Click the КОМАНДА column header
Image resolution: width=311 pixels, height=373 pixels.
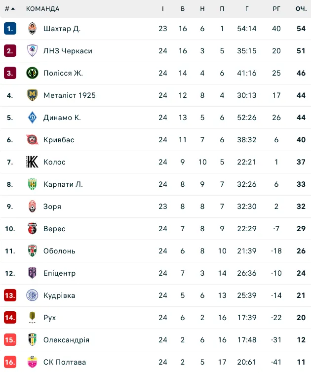42,9
